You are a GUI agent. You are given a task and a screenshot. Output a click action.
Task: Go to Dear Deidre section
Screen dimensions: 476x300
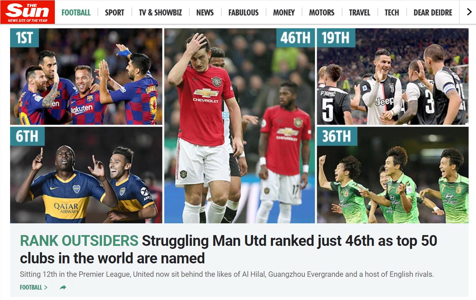[433, 12]
